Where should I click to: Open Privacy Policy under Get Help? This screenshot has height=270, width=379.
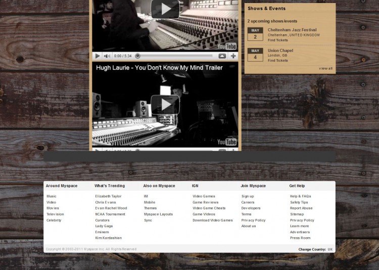(302, 220)
